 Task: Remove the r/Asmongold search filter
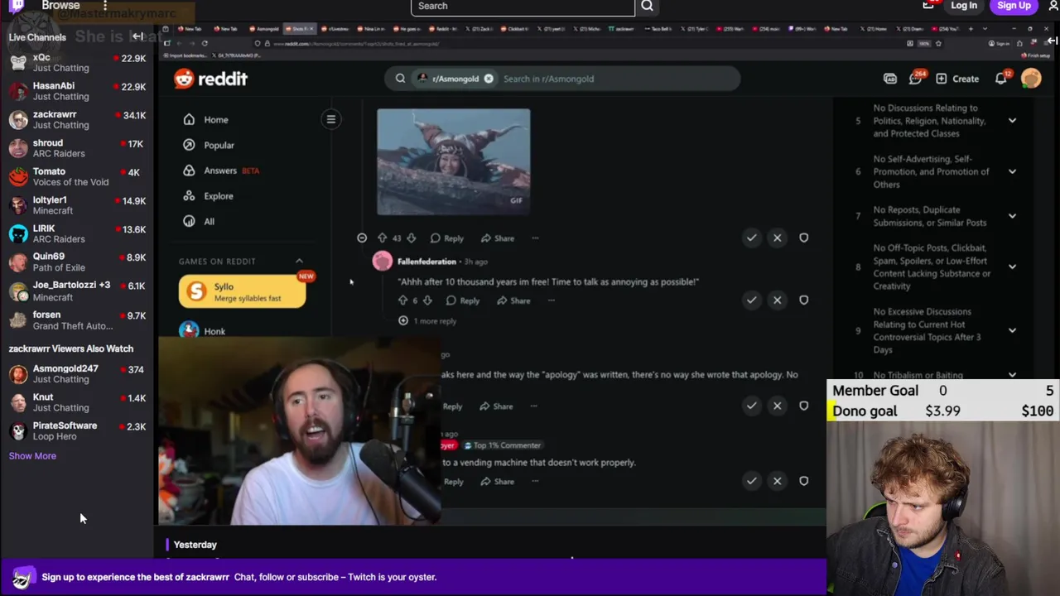pos(489,79)
